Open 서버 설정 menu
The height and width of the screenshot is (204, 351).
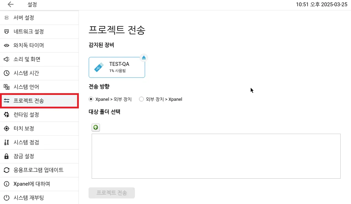(x=24, y=18)
